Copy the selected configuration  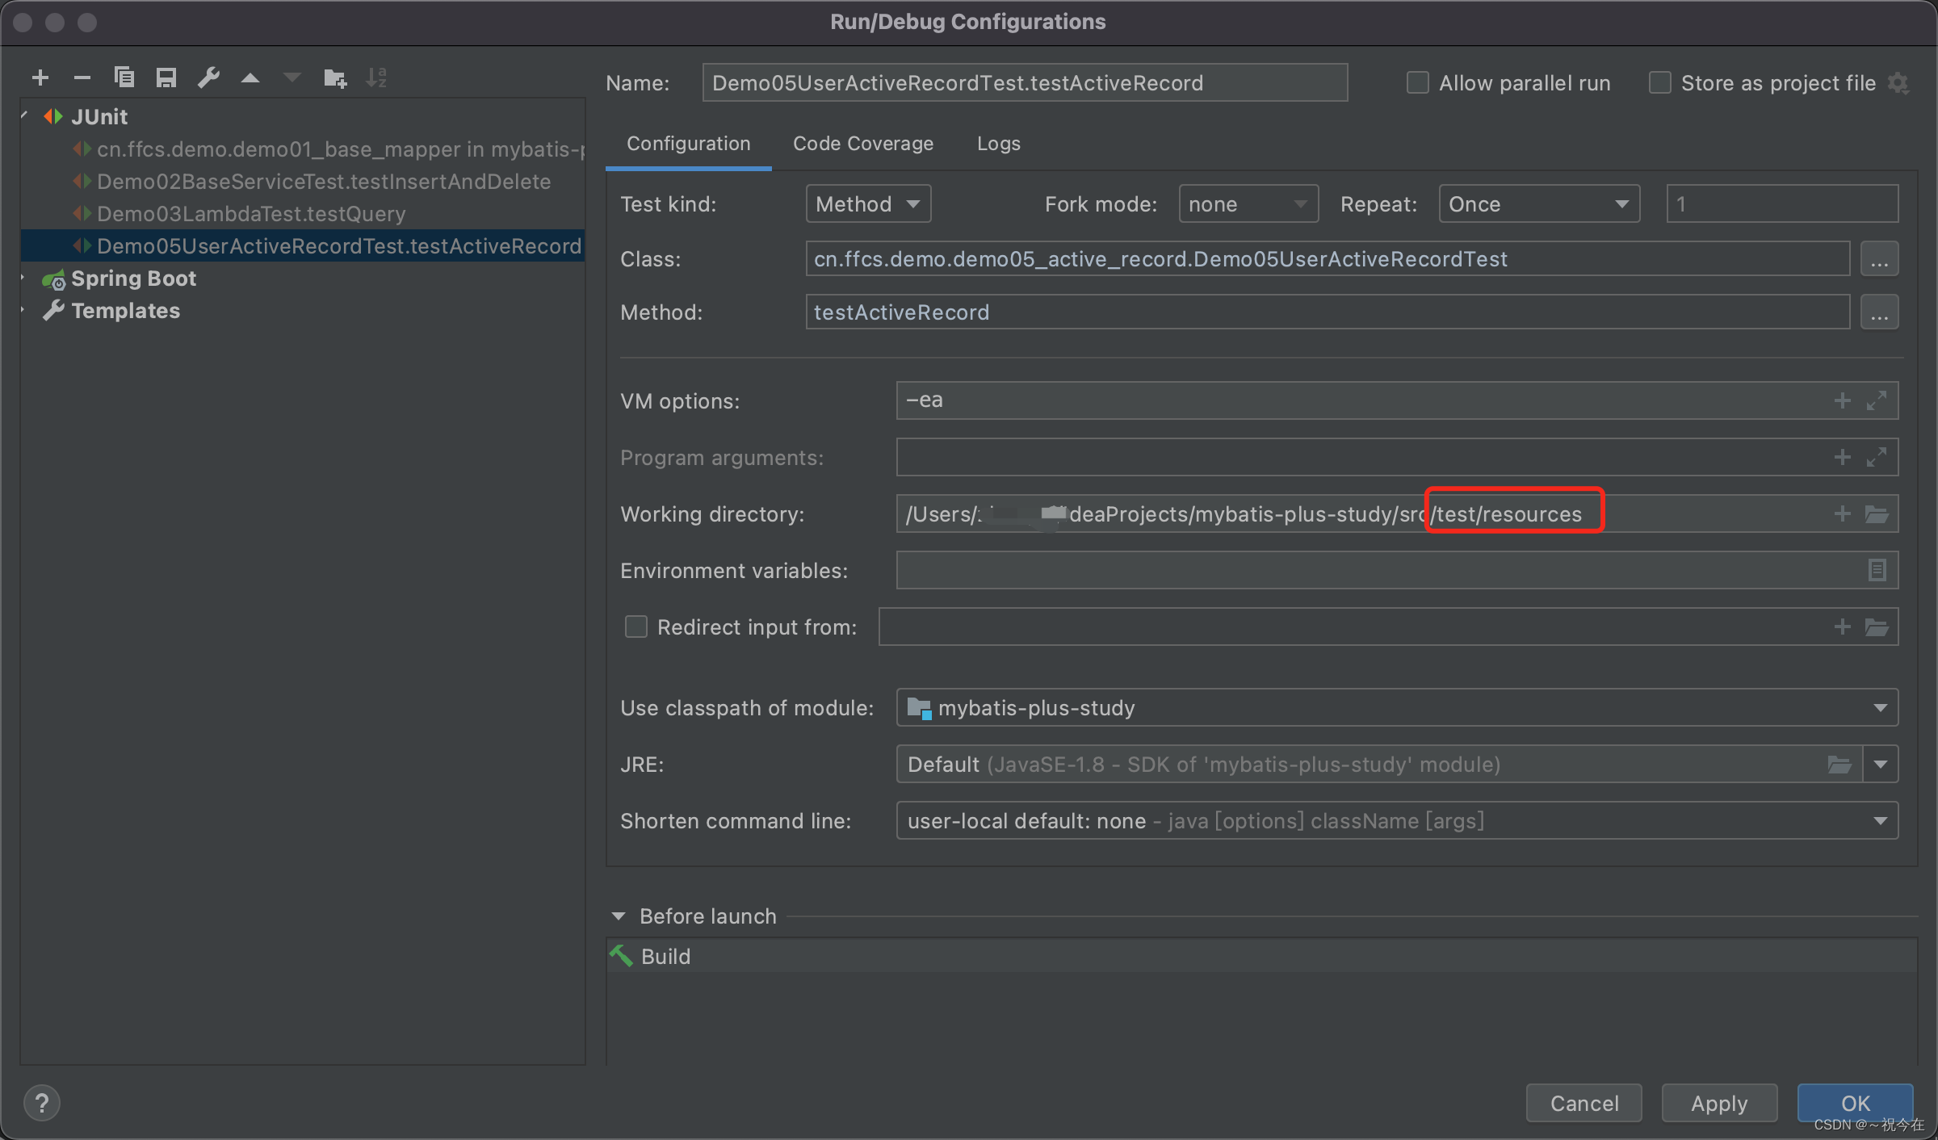124,78
